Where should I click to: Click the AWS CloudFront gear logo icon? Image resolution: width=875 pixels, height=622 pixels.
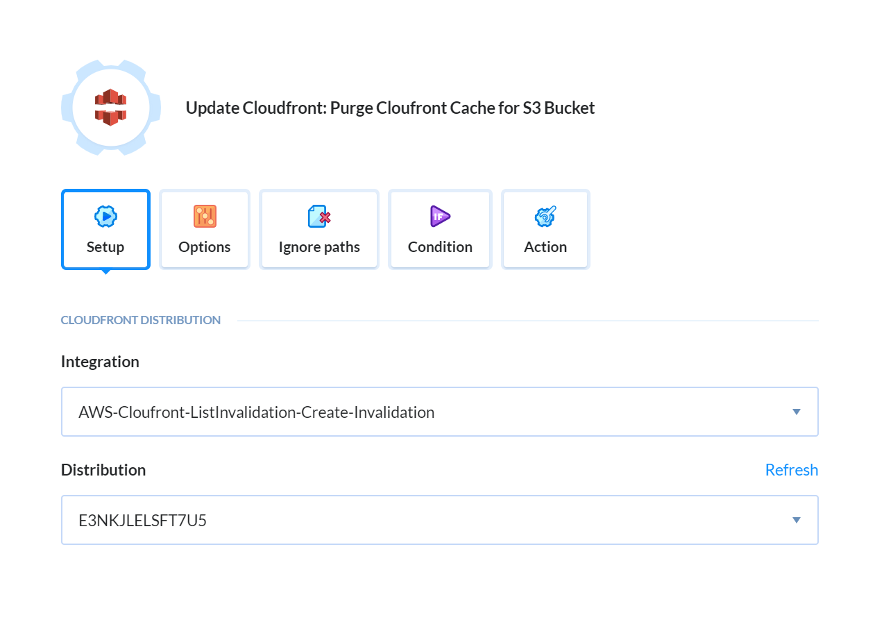point(111,108)
